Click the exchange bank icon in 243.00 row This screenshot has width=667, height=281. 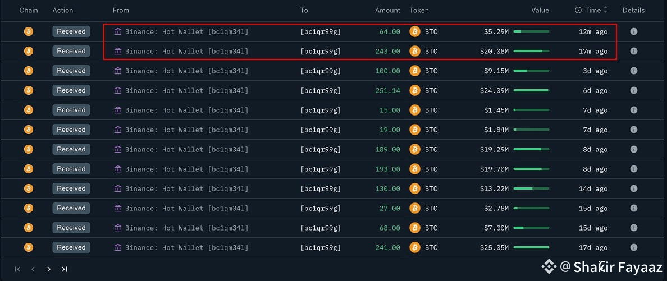pos(118,51)
